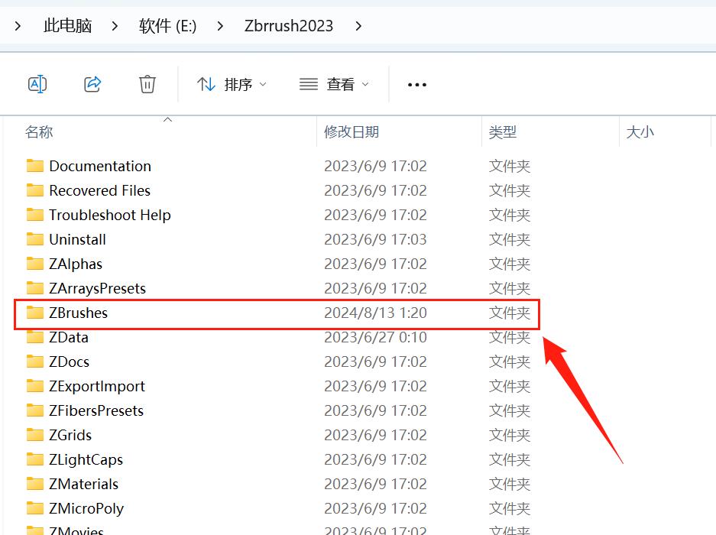Click the ZMaterials folder name
The image size is (716, 535).
pos(84,485)
